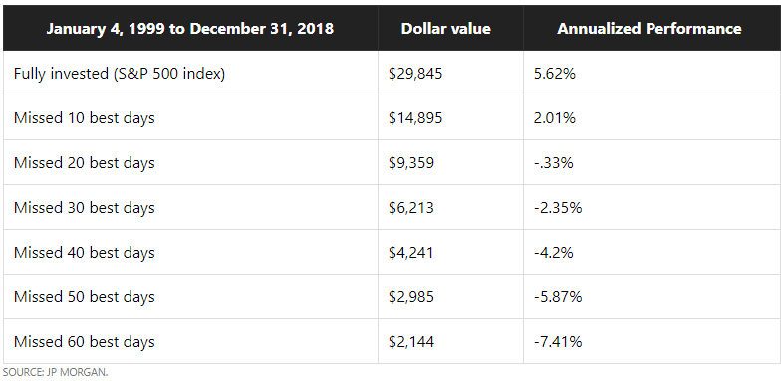Select the Missed 20 best days label

tap(84, 163)
